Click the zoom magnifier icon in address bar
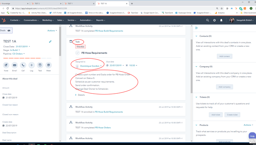Screen dimensions: 256x145 (x=217, y=8)
